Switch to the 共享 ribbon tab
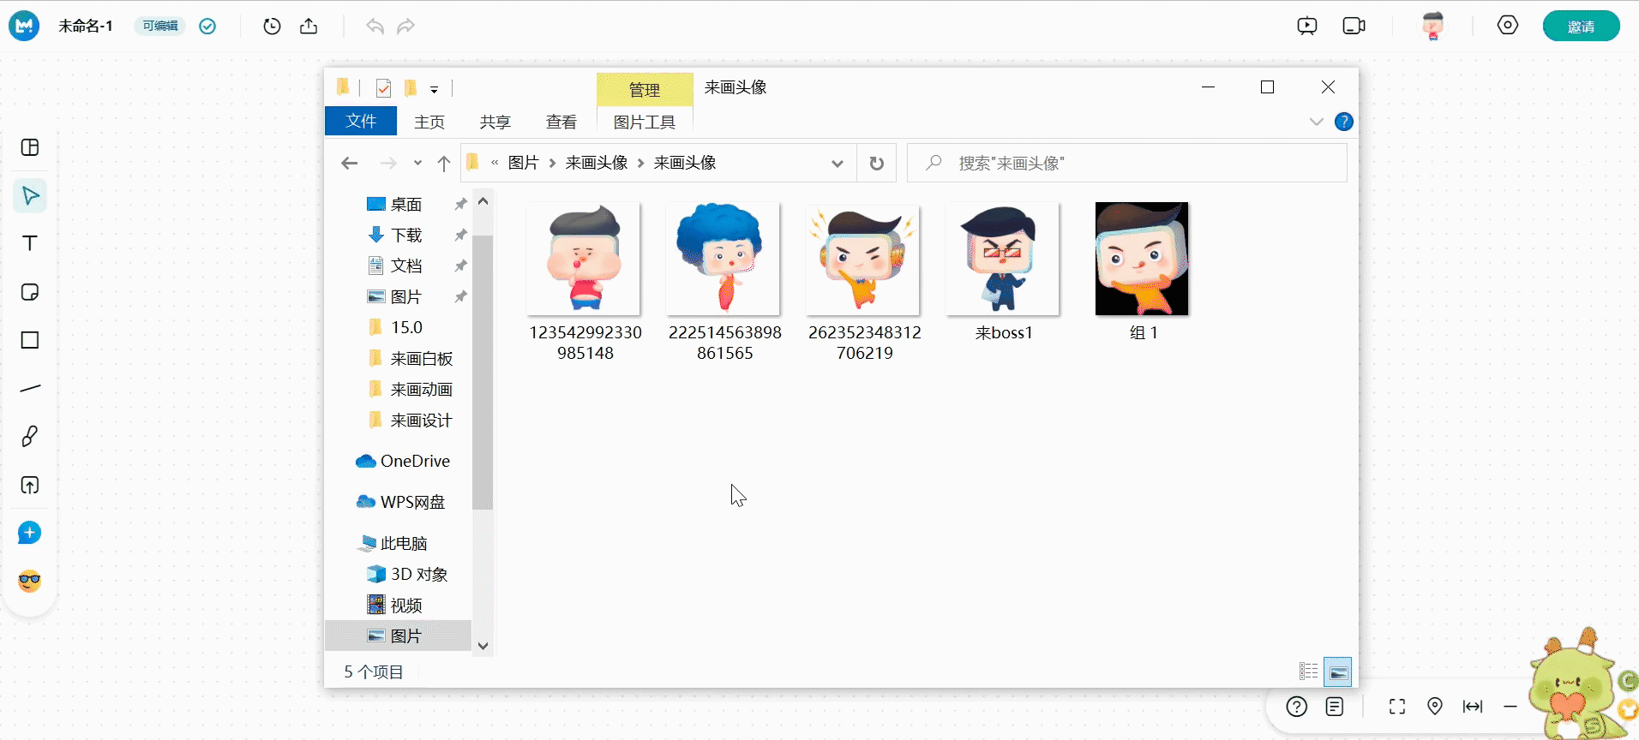Image resolution: width=1639 pixels, height=740 pixels. pos(495,122)
